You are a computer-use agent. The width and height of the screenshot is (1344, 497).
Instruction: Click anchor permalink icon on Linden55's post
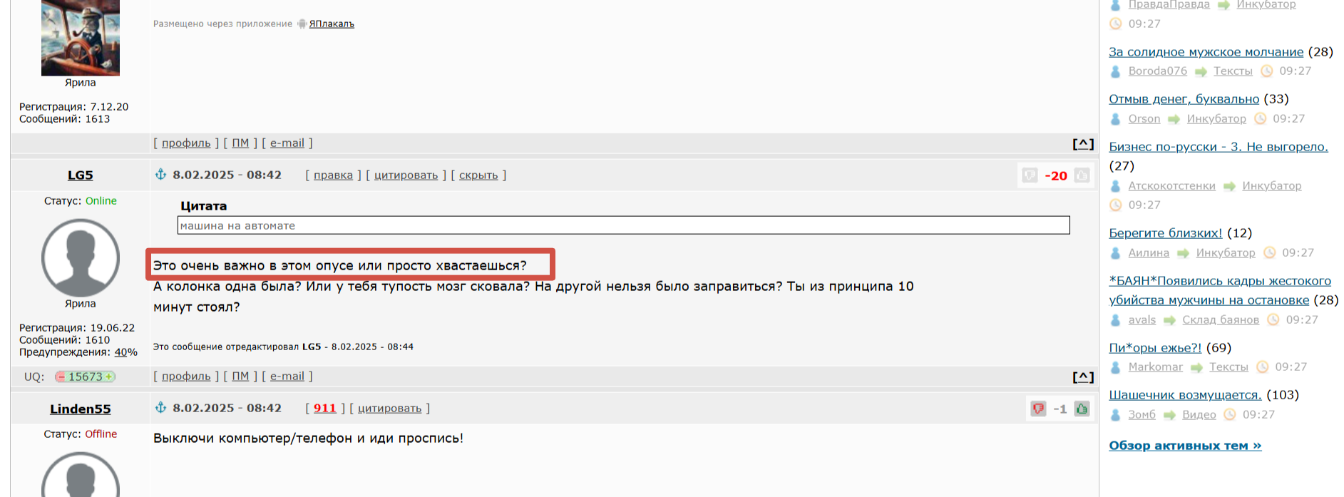point(161,408)
